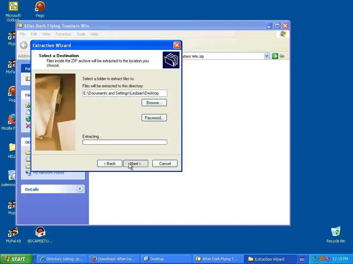
Task: Edit the extraction directory path field
Action: pyautogui.click(x=125, y=93)
